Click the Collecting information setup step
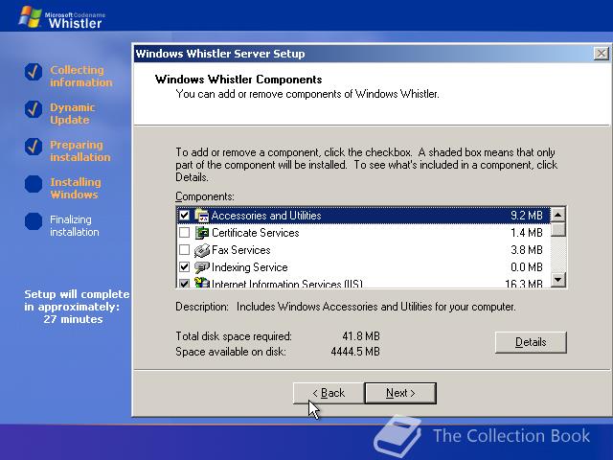Screen dimensions: 613x460 [80, 76]
